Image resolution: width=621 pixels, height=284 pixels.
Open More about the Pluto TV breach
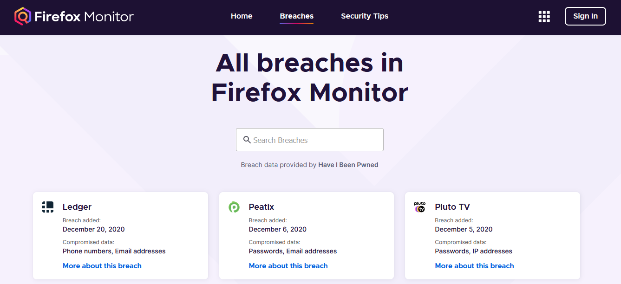475,266
